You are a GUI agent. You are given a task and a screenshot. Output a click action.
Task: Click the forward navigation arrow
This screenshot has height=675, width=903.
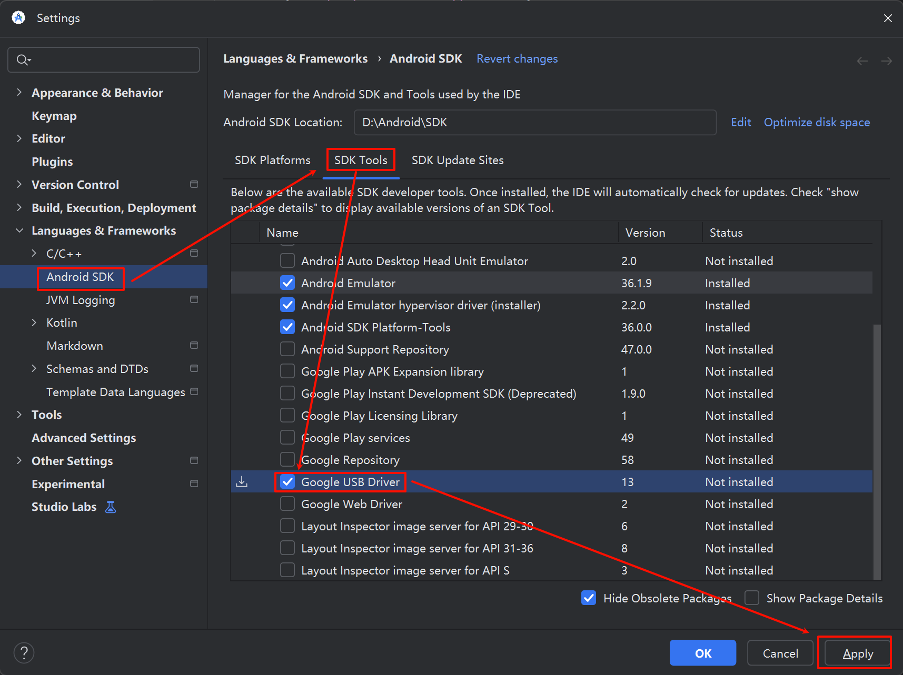(887, 61)
